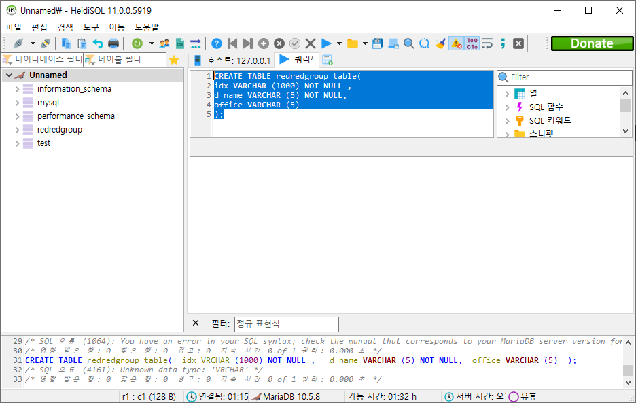636x403 pixels.
Task: Click the 정규 표현식 filter input field
Action: (x=286, y=324)
